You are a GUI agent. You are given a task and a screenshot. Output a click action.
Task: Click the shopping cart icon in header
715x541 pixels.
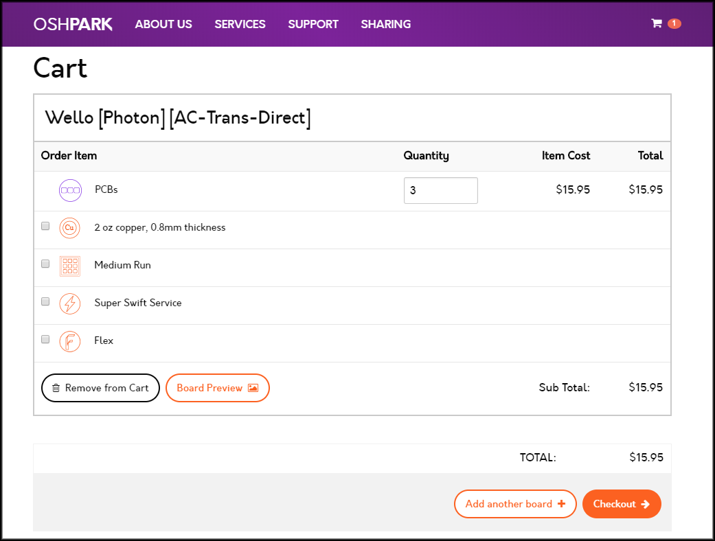click(657, 23)
